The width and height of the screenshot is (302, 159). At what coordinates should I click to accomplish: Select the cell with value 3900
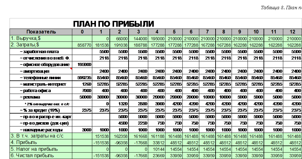pyautogui.click(x=157, y=104)
